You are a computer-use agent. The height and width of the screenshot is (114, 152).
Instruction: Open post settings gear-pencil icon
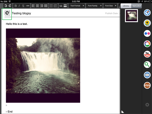tap(7, 13)
